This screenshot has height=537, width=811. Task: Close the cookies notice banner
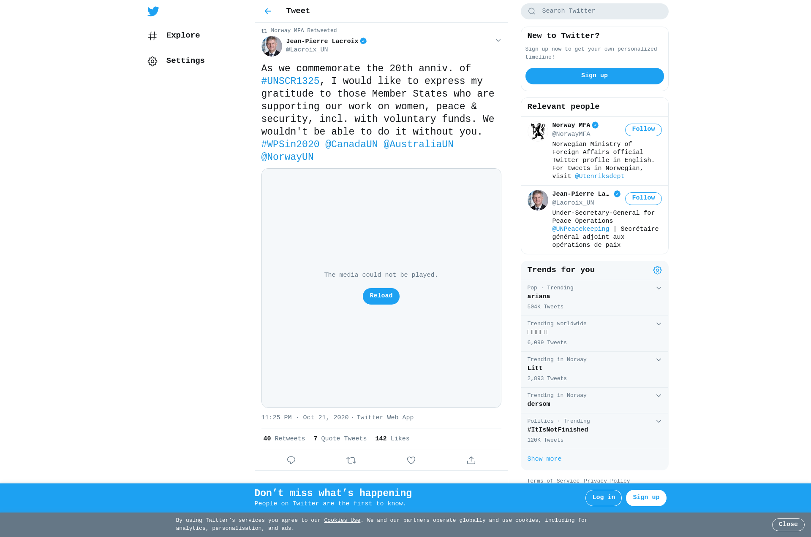(x=788, y=525)
